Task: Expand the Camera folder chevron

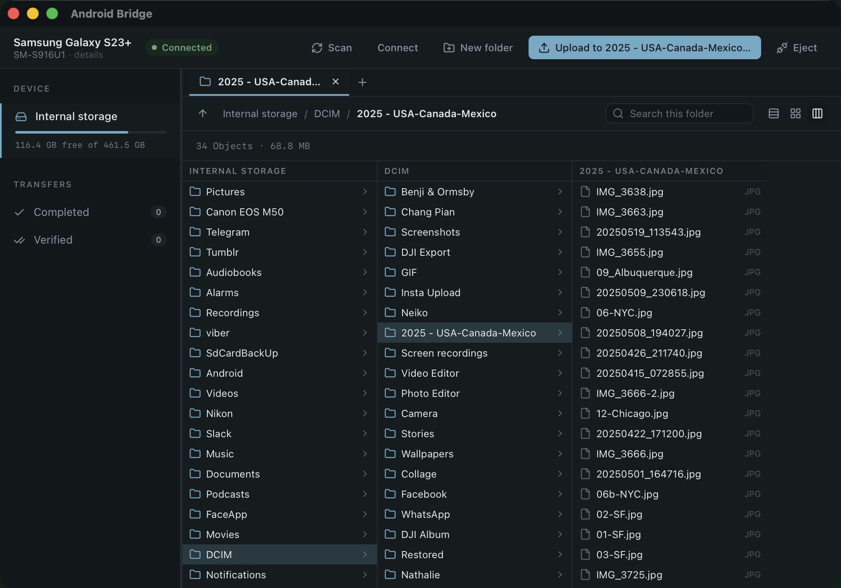Action: (560, 413)
